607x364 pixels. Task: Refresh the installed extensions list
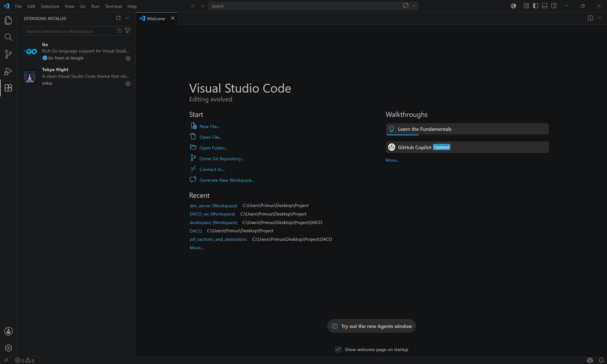pyautogui.click(x=118, y=18)
